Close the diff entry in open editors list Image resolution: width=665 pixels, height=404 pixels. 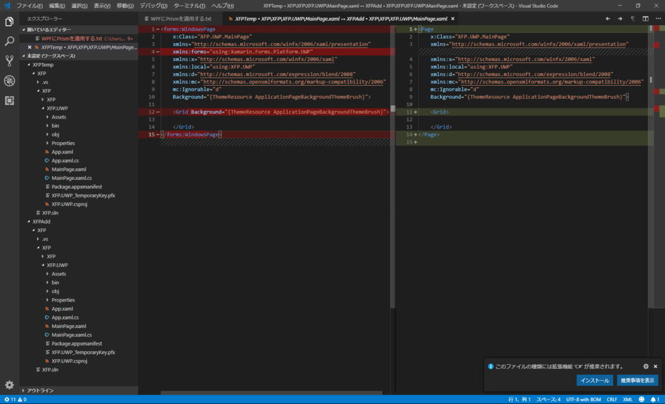[x=29, y=47]
